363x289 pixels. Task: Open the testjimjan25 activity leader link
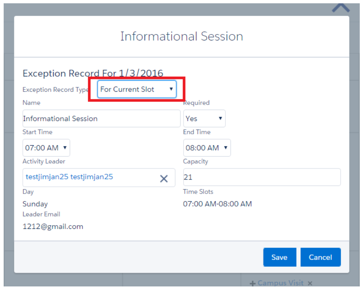(x=69, y=177)
